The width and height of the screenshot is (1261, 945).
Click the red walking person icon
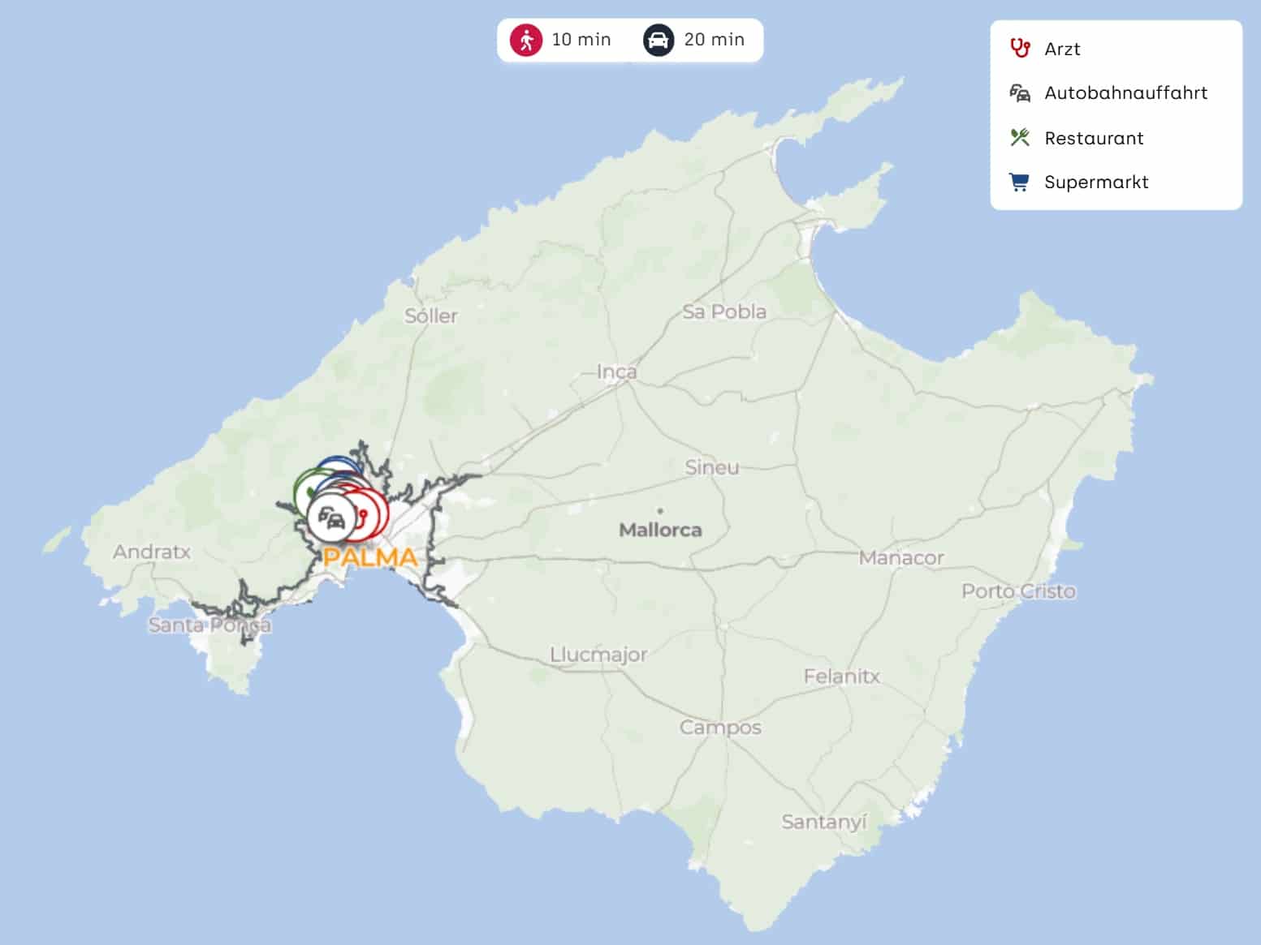click(526, 40)
